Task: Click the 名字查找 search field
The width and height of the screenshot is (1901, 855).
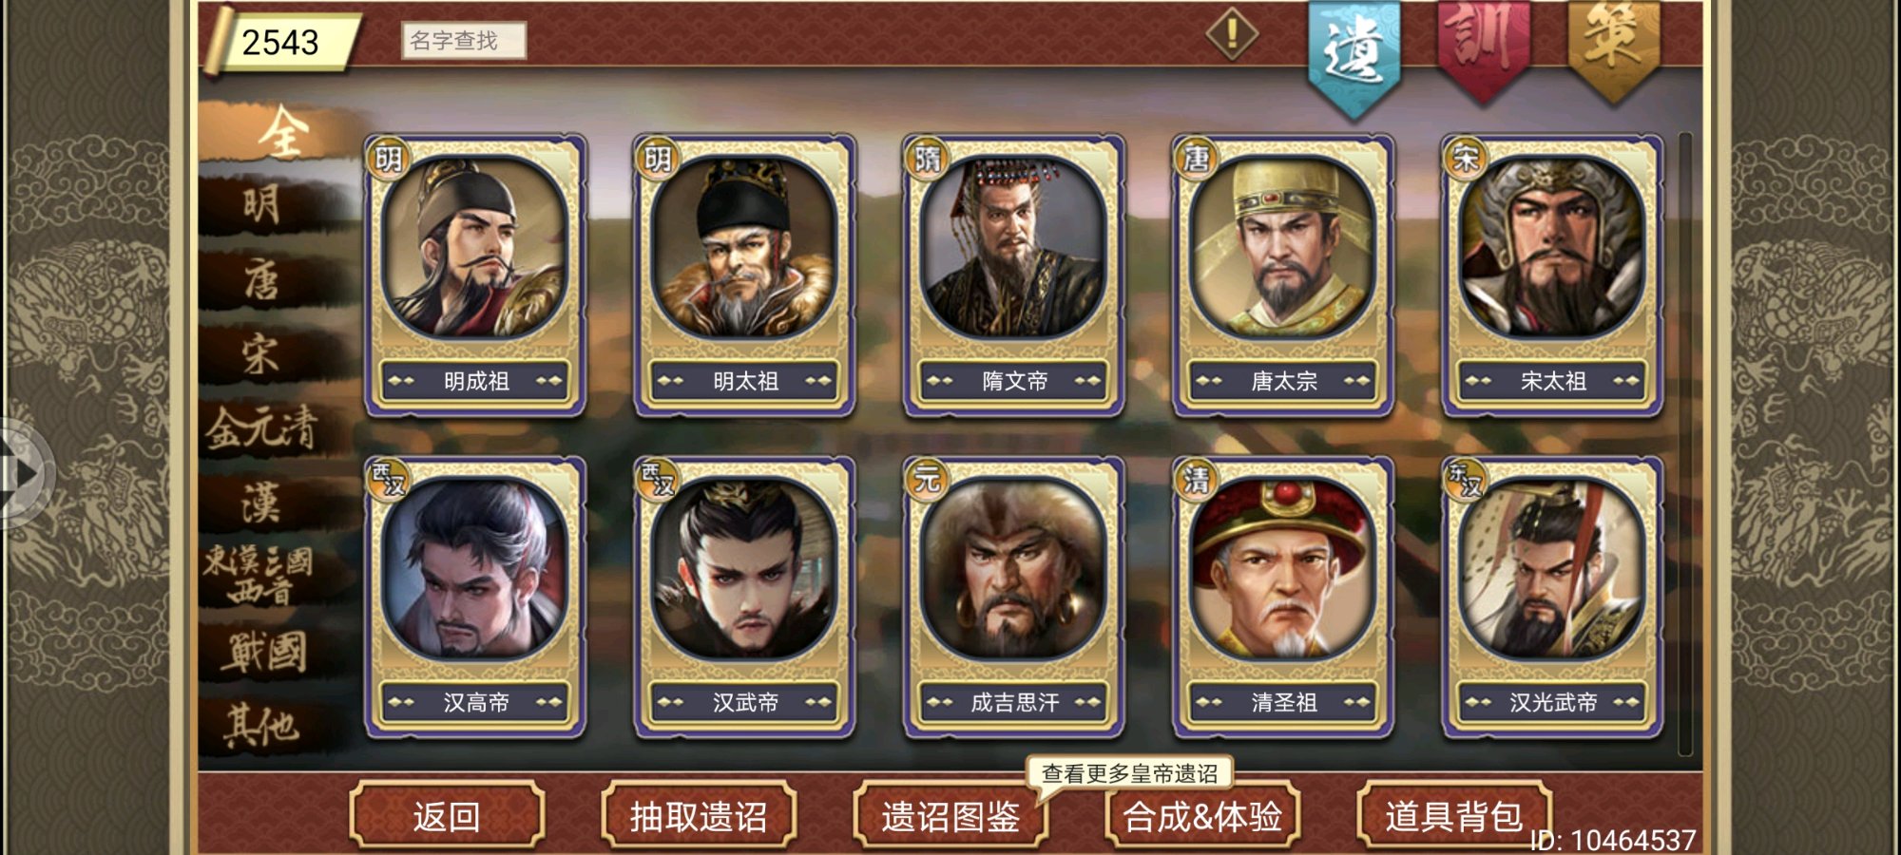Action: click(463, 41)
